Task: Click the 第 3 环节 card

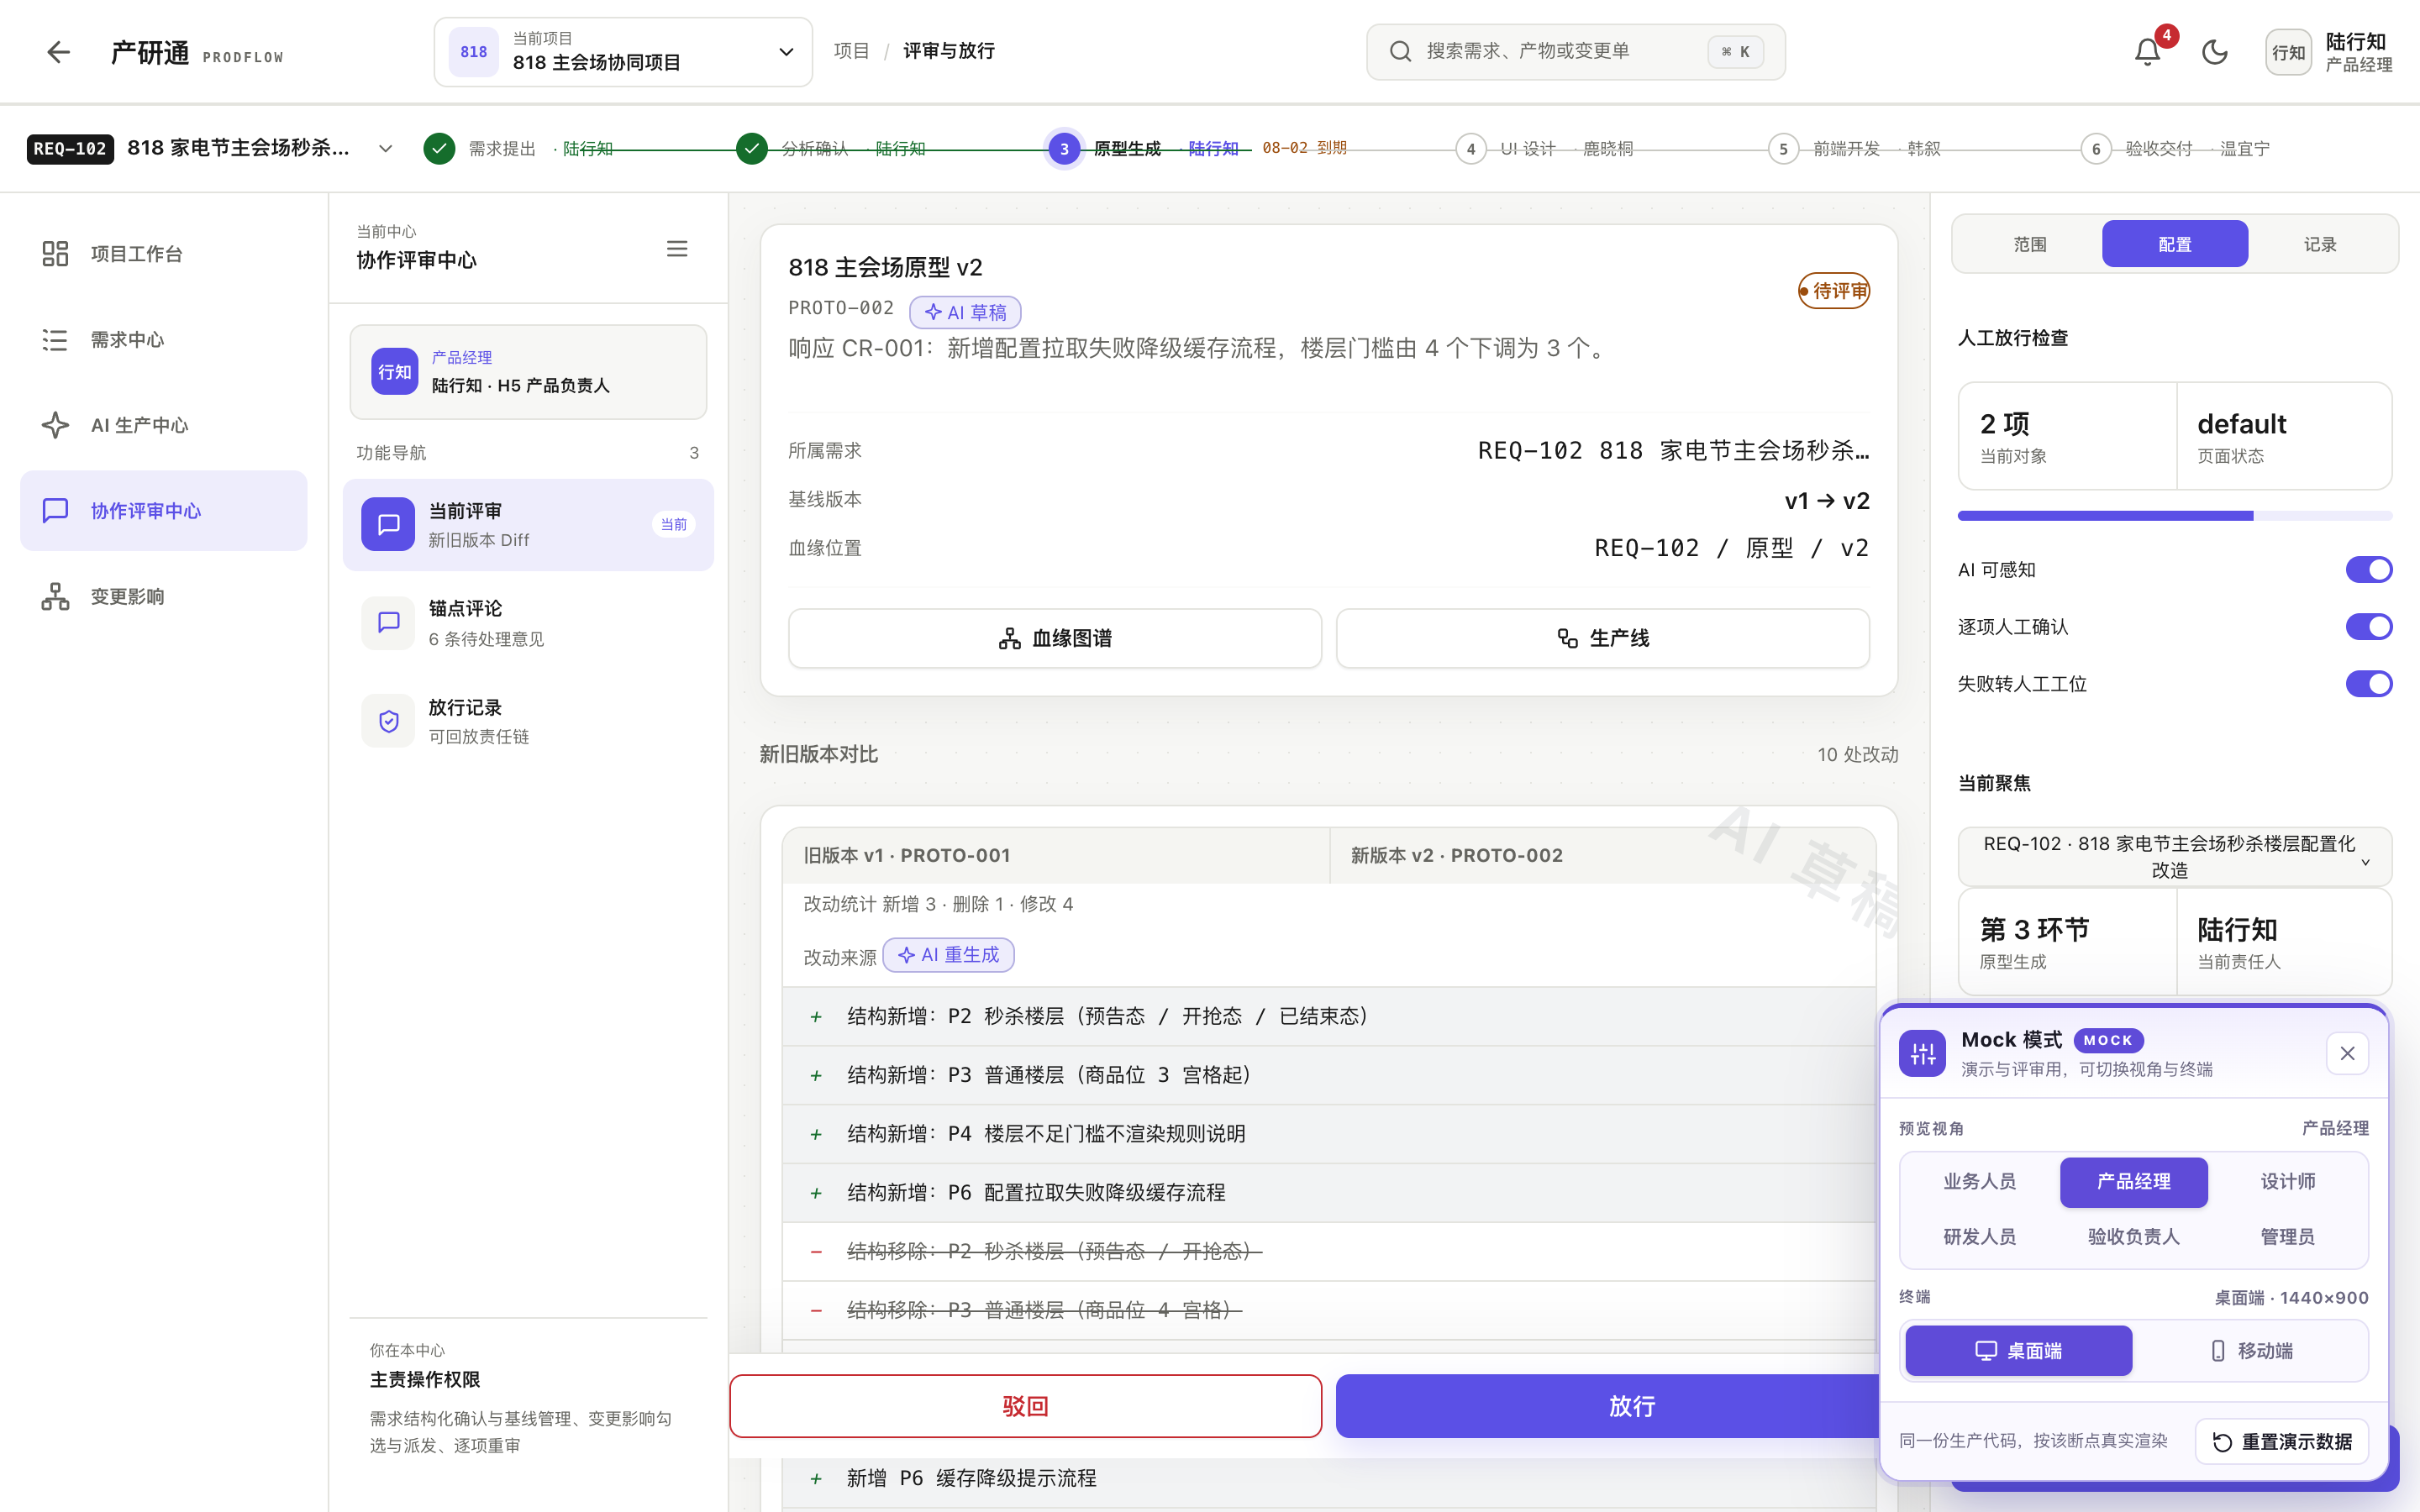Action: pyautogui.click(x=2067, y=942)
